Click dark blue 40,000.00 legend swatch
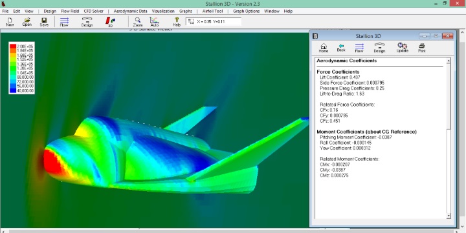The width and height of the screenshot is (466, 233). pyautogui.click(x=13, y=91)
